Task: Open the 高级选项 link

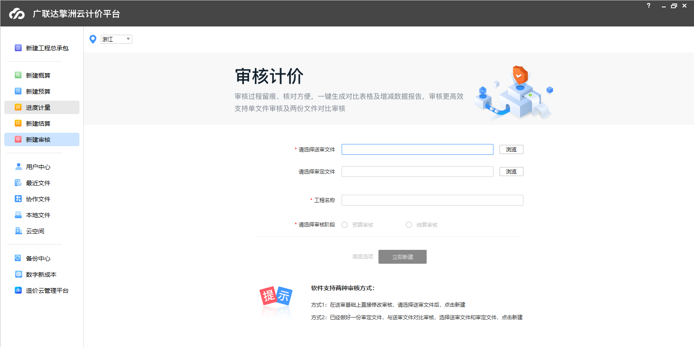Action: coord(363,257)
